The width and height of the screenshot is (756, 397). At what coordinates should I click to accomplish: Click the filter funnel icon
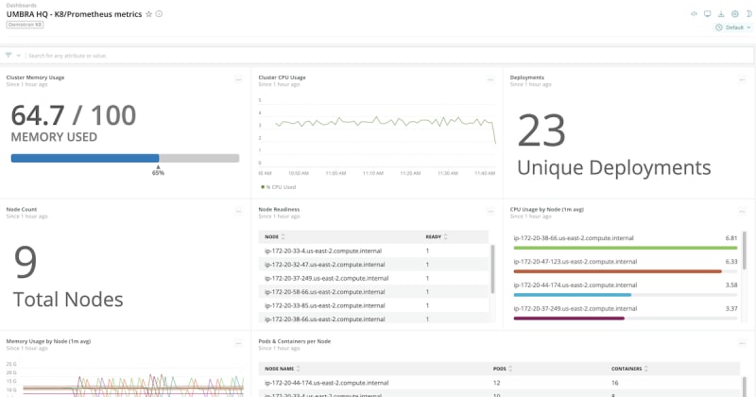[9, 56]
